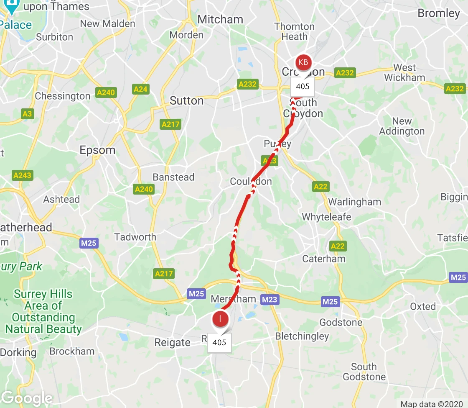Screen dimensions: 468x408
Task: Select the Epsom town label
Action: 97,150
